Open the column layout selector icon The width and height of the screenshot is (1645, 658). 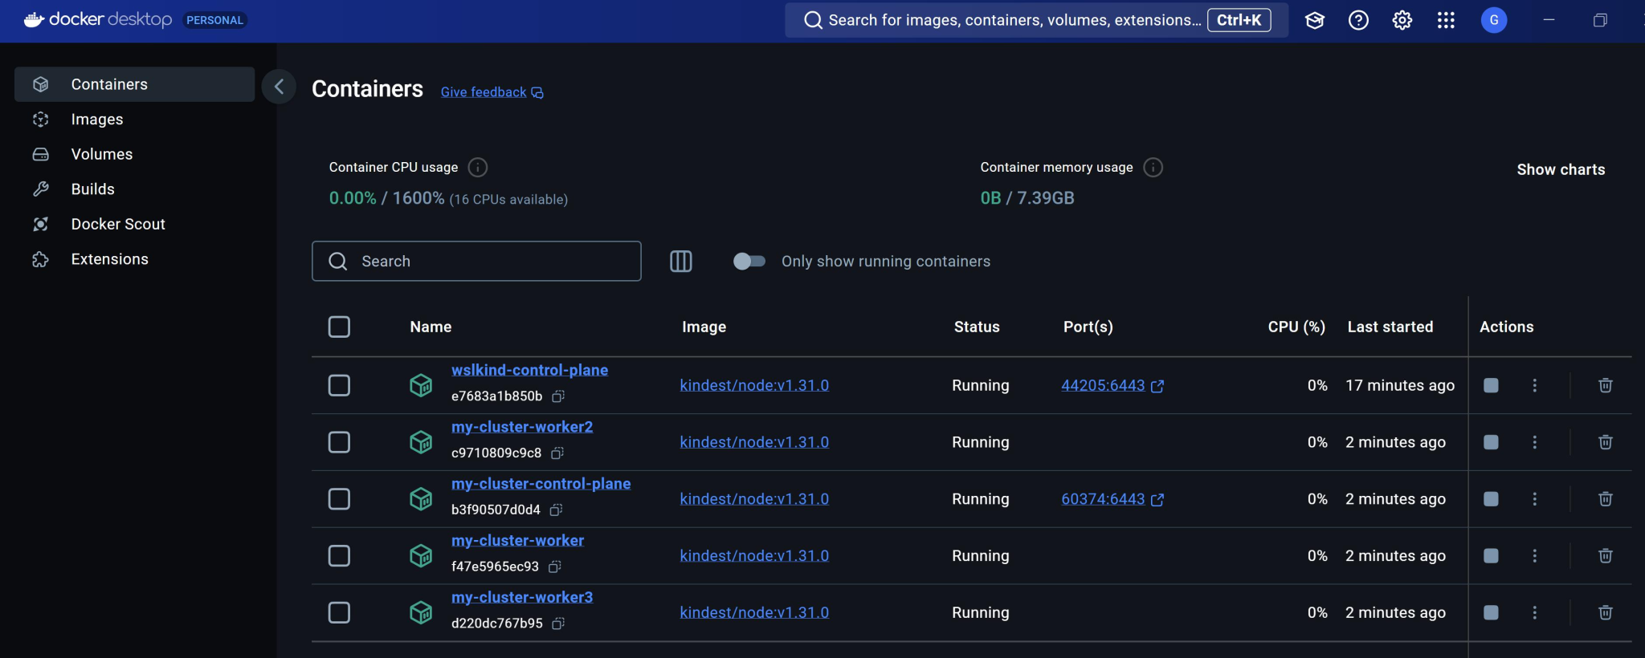(680, 262)
